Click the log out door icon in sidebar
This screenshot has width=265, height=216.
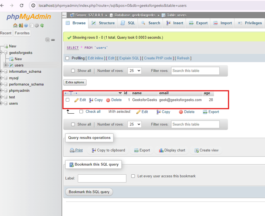pos(21,25)
